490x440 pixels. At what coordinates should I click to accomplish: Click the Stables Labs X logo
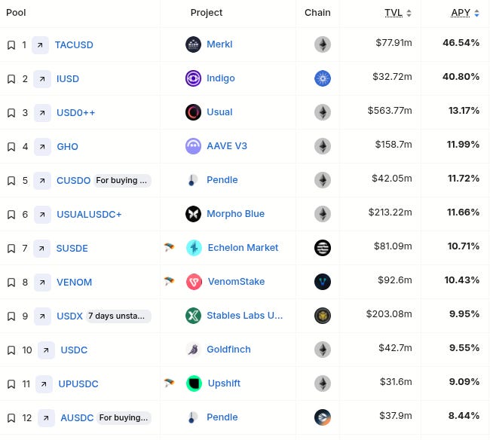[x=193, y=316]
